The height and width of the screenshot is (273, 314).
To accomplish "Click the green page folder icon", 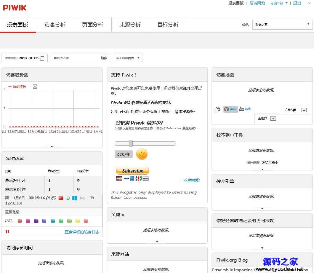I will pyautogui.click(x=61, y=221).
